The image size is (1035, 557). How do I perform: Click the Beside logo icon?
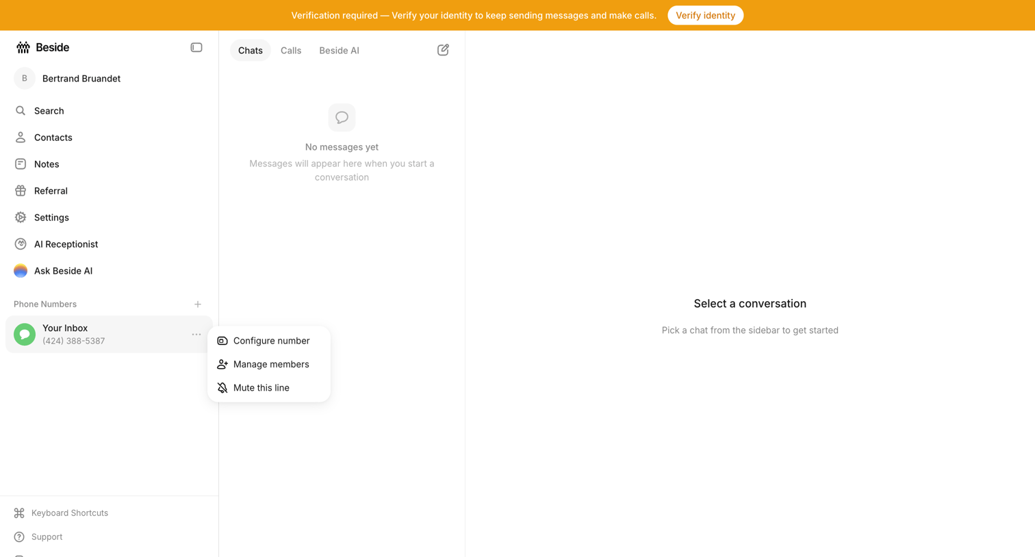coord(23,47)
